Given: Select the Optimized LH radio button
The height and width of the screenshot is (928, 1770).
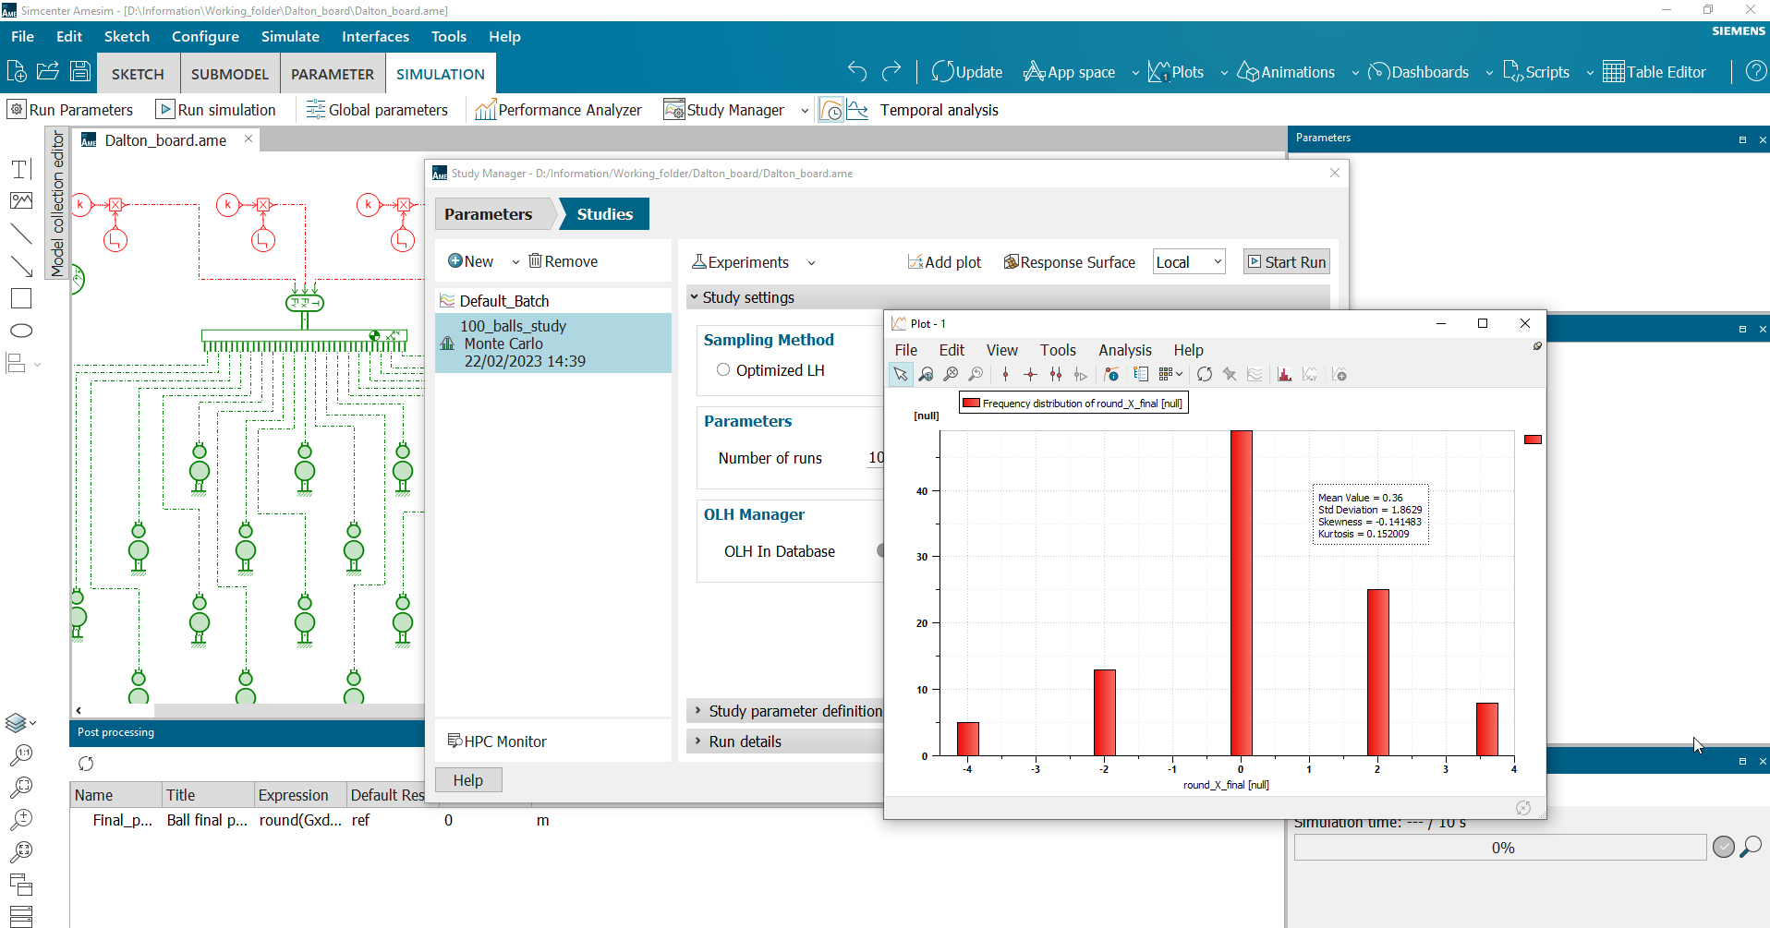Looking at the screenshot, I should click(723, 370).
